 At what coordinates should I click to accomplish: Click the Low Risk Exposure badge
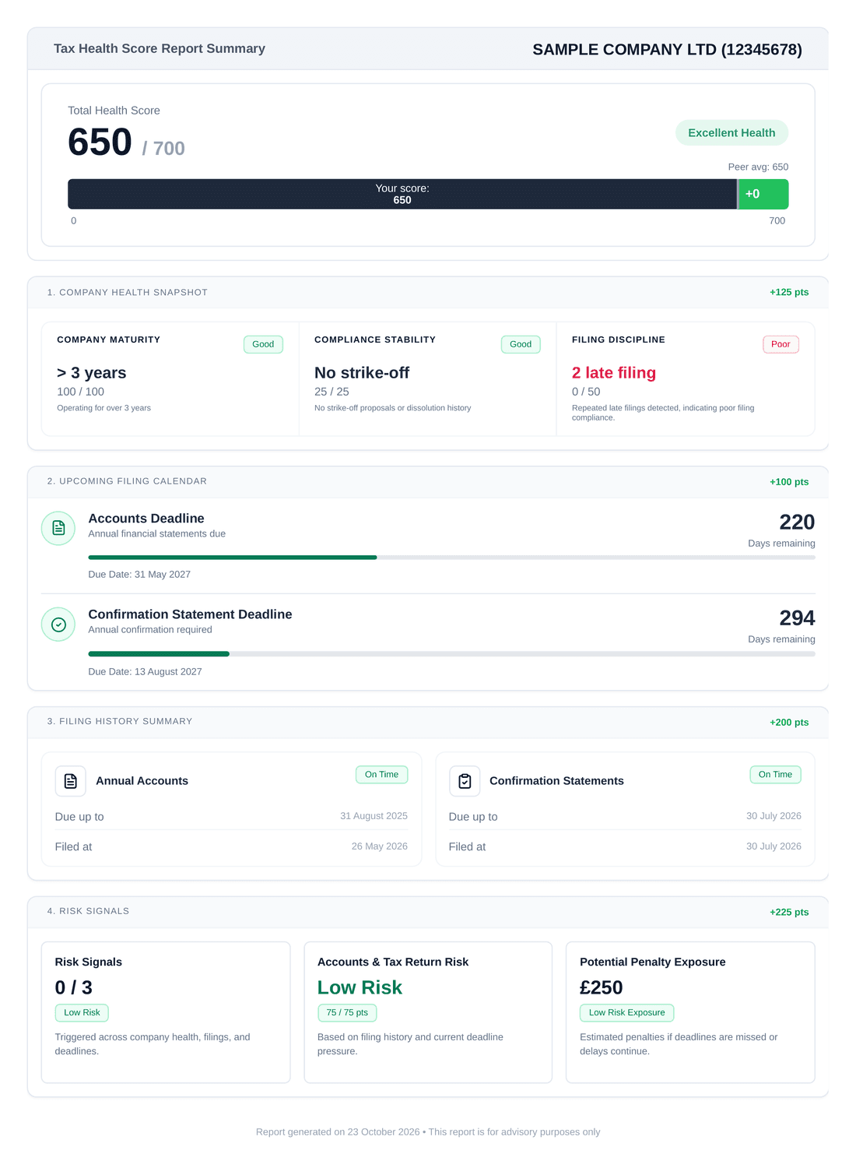(x=626, y=1012)
